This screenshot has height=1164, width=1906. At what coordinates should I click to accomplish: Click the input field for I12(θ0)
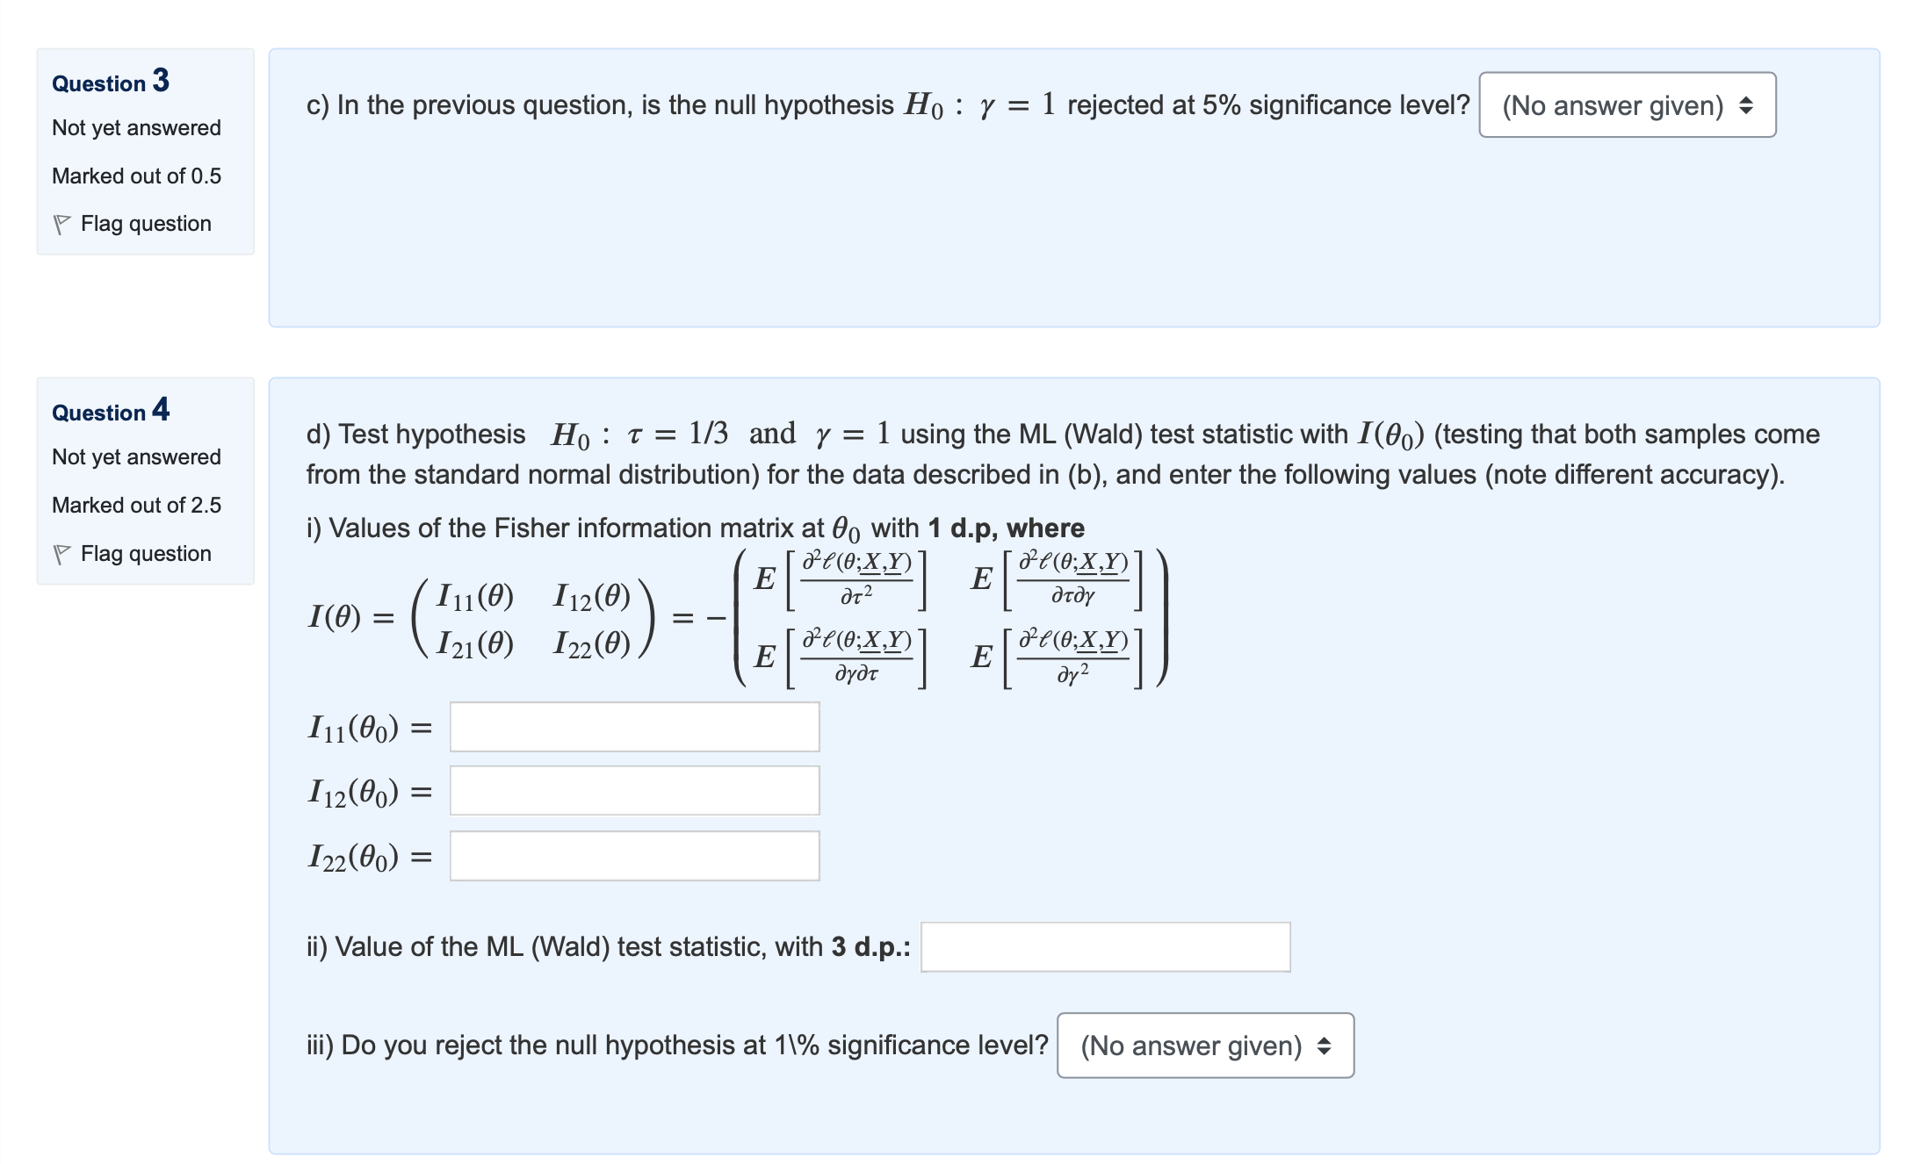[x=632, y=791]
